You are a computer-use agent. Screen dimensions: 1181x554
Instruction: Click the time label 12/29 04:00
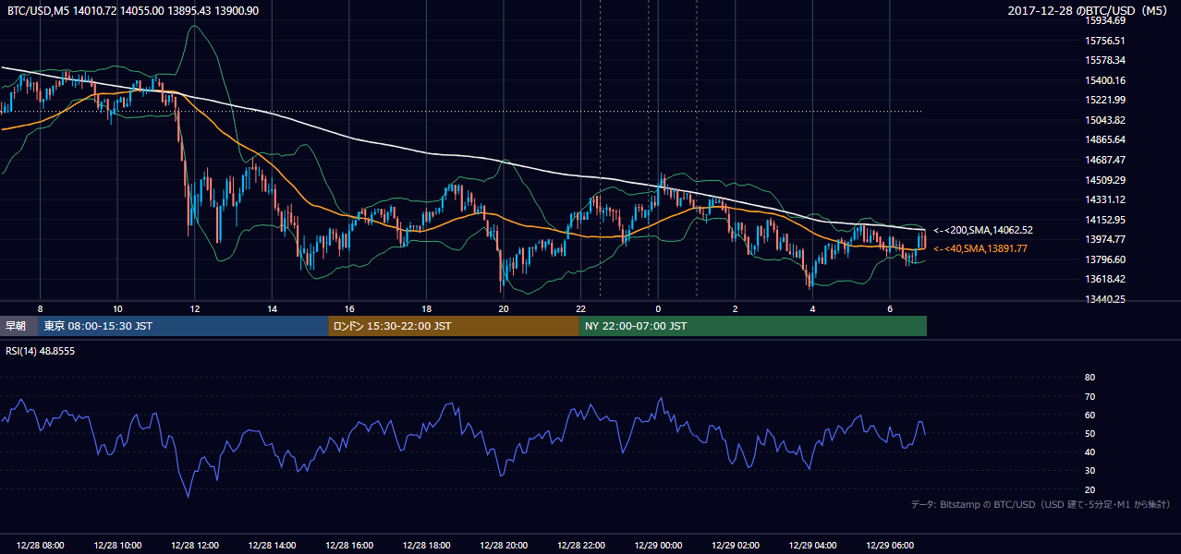[812, 546]
